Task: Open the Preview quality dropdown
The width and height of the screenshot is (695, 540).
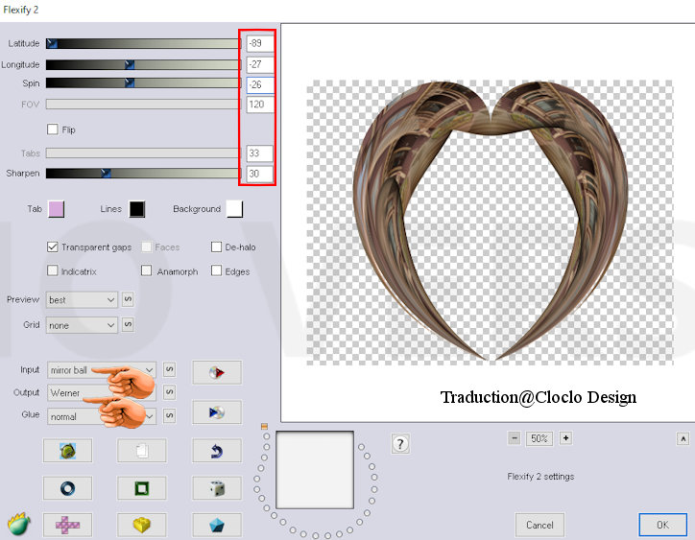Action: (x=82, y=300)
